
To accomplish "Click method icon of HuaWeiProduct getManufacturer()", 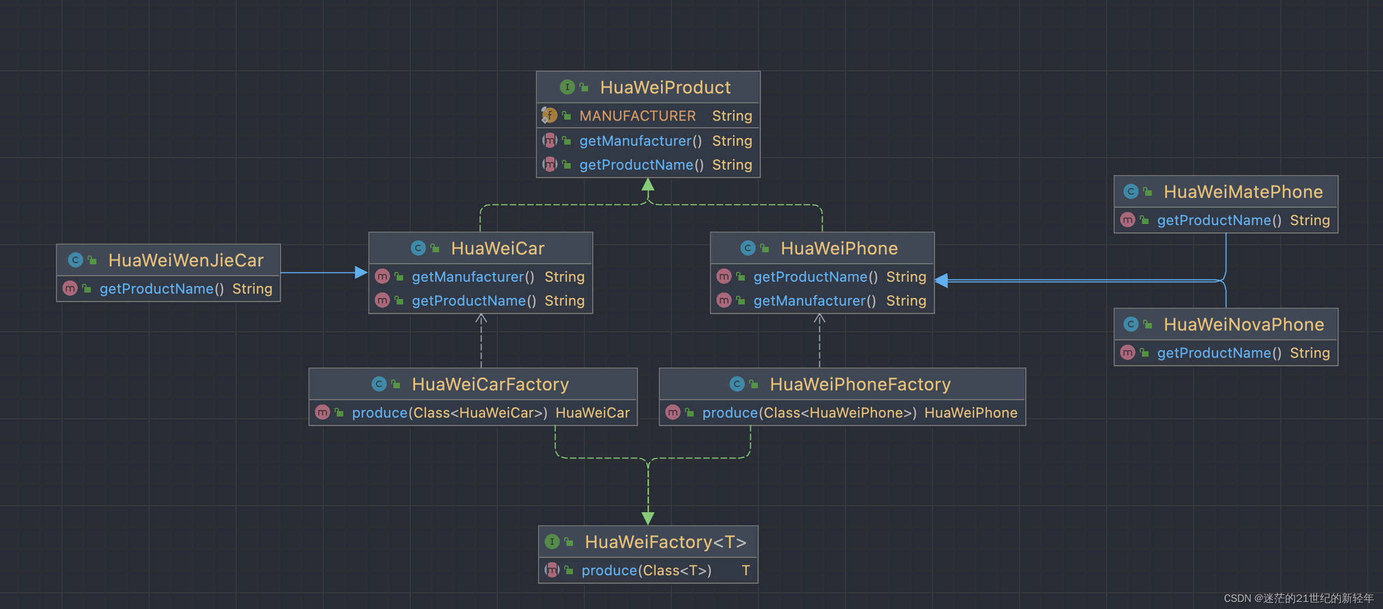I will (550, 140).
